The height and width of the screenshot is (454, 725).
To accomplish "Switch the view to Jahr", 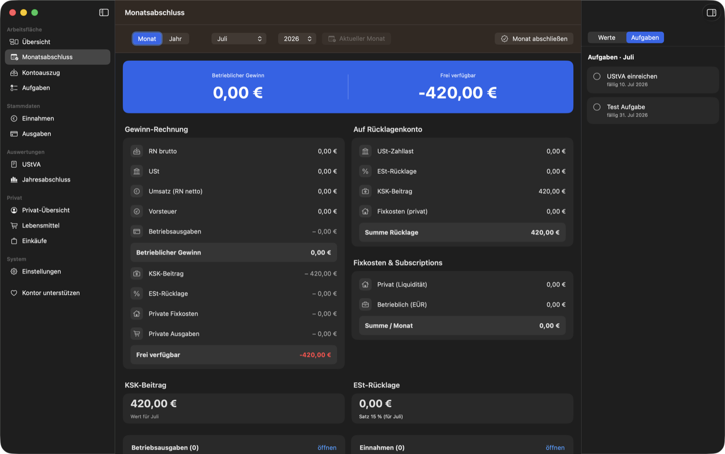I will point(175,39).
